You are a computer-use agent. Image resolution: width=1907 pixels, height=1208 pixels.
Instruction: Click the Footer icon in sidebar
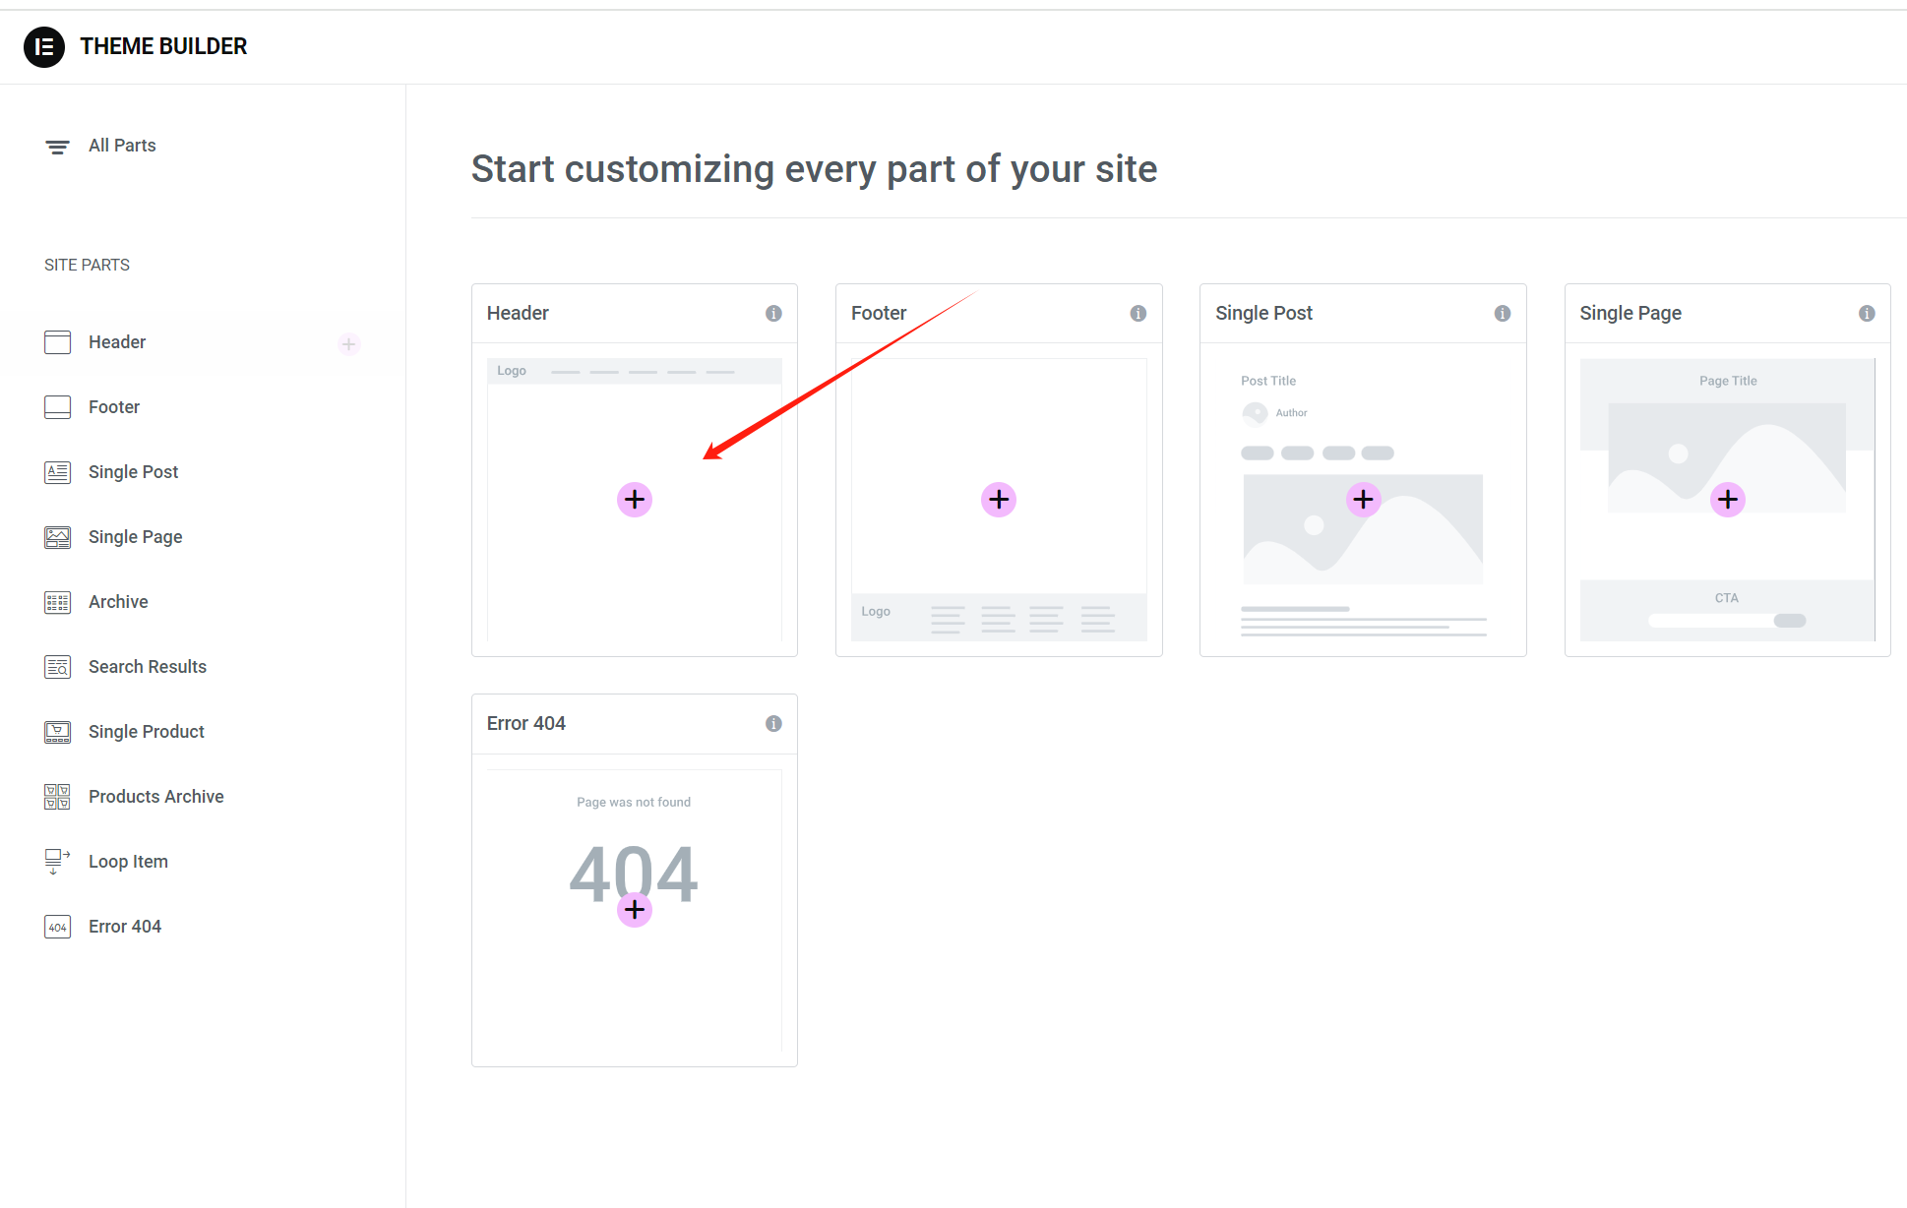tap(56, 406)
